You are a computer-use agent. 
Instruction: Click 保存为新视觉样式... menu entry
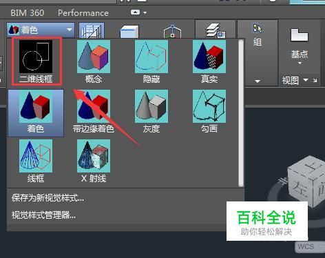point(48,198)
